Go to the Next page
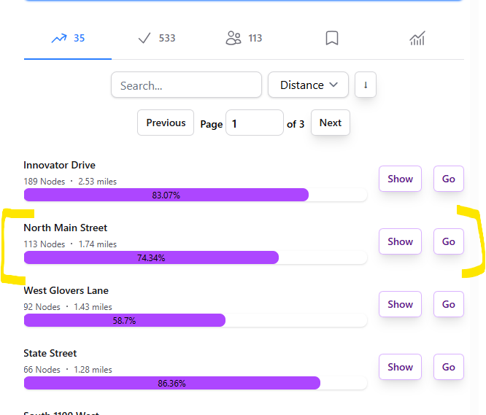Viewport: 486px width, 415px height. pos(330,123)
